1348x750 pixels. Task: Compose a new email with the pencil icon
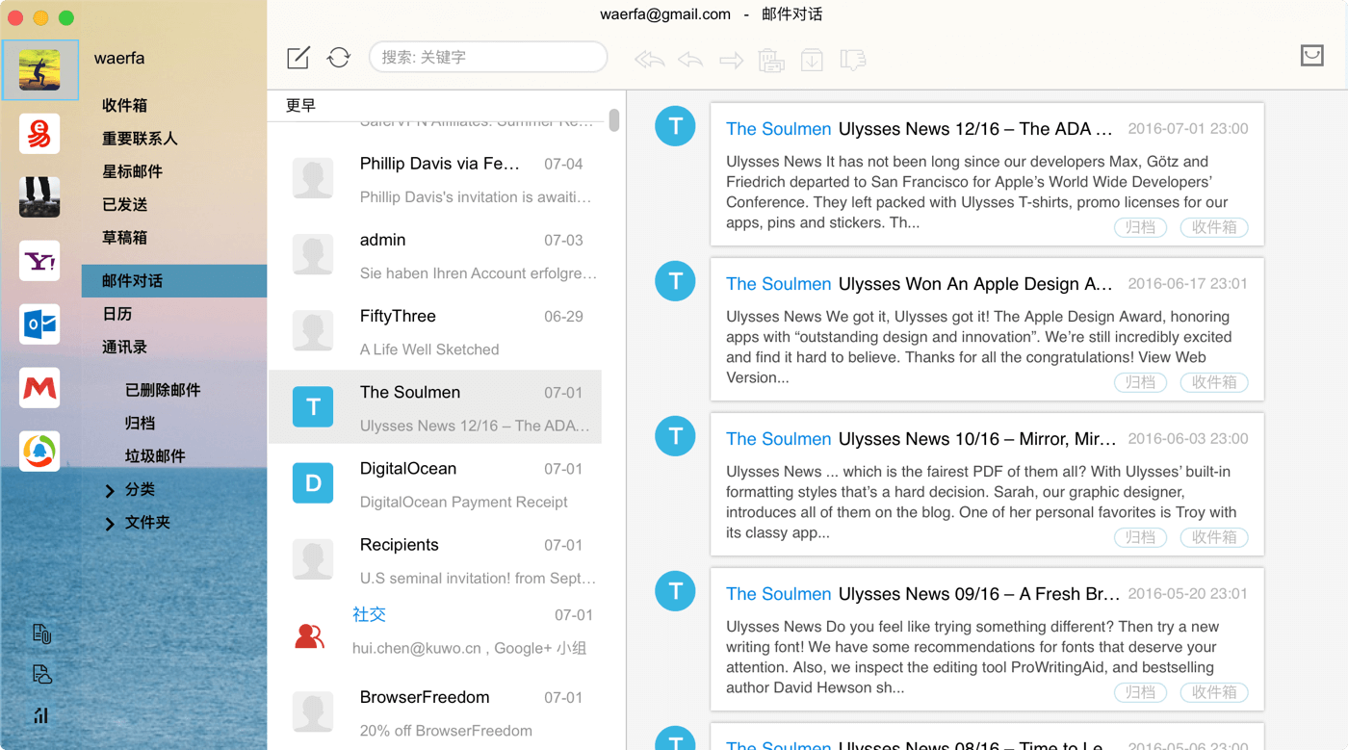[x=298, y=58]
